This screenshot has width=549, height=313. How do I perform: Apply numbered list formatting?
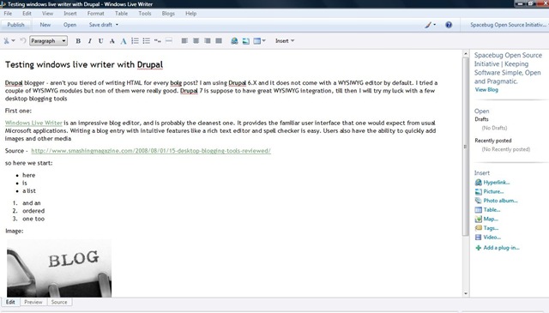[x=135, y=41]
